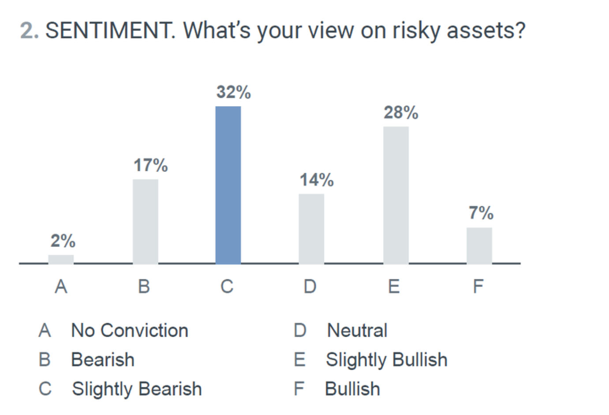Viewport: 609px width, 415px height.
Task: Click the 14% data label
Action: [317, 180]
